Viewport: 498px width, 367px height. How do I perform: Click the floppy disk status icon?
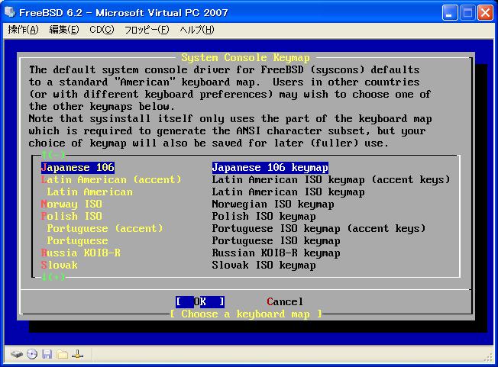point(47,354)
